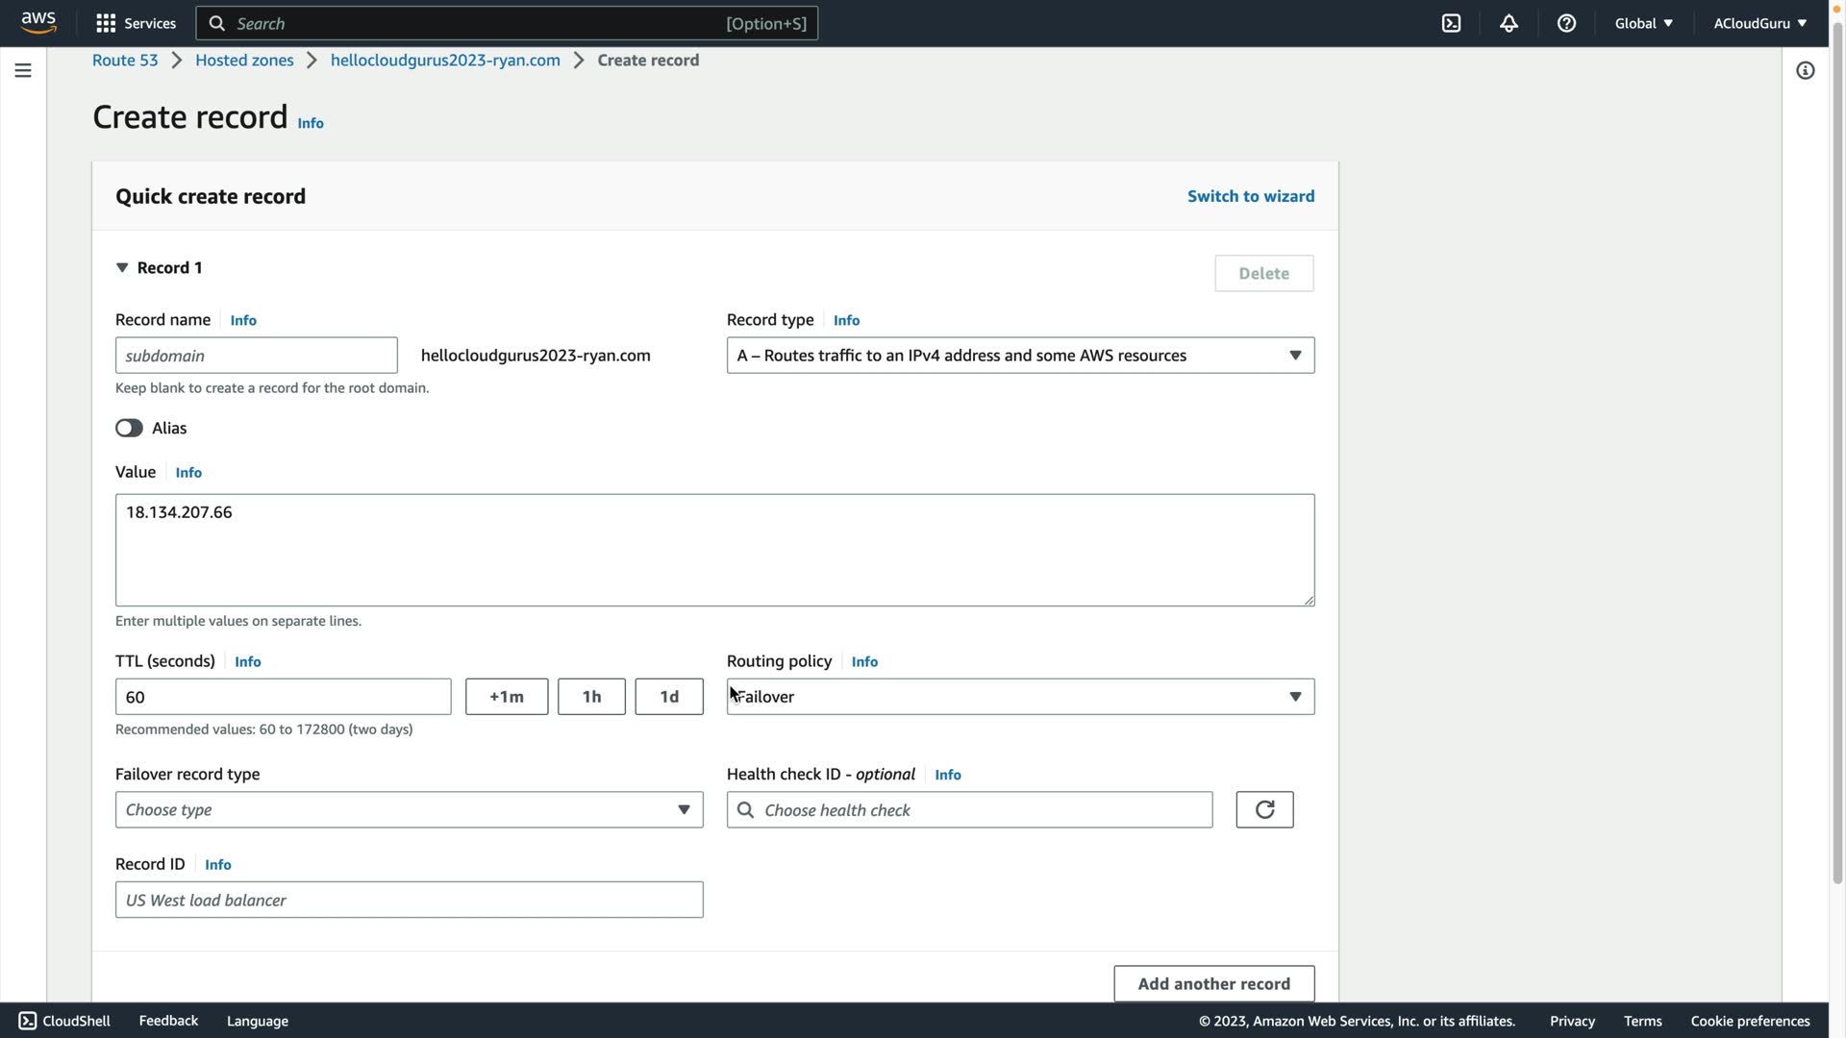Open the Services grid menu
Viewport: 1846px width, 1038px height.
[136, 23]
